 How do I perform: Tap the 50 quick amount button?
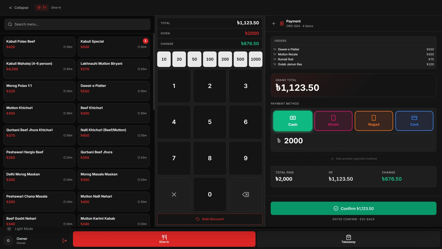coord(194,59)
